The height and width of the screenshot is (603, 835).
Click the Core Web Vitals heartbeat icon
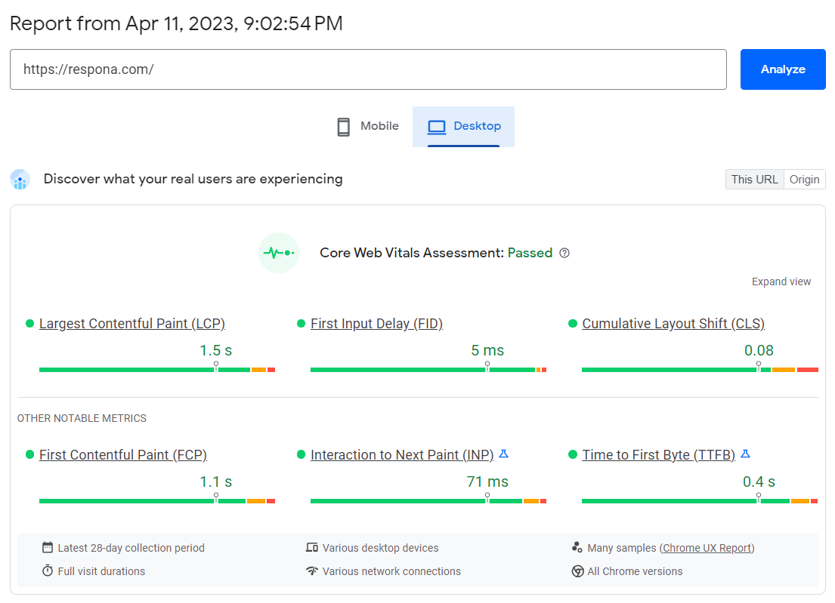tap(278, 253)
